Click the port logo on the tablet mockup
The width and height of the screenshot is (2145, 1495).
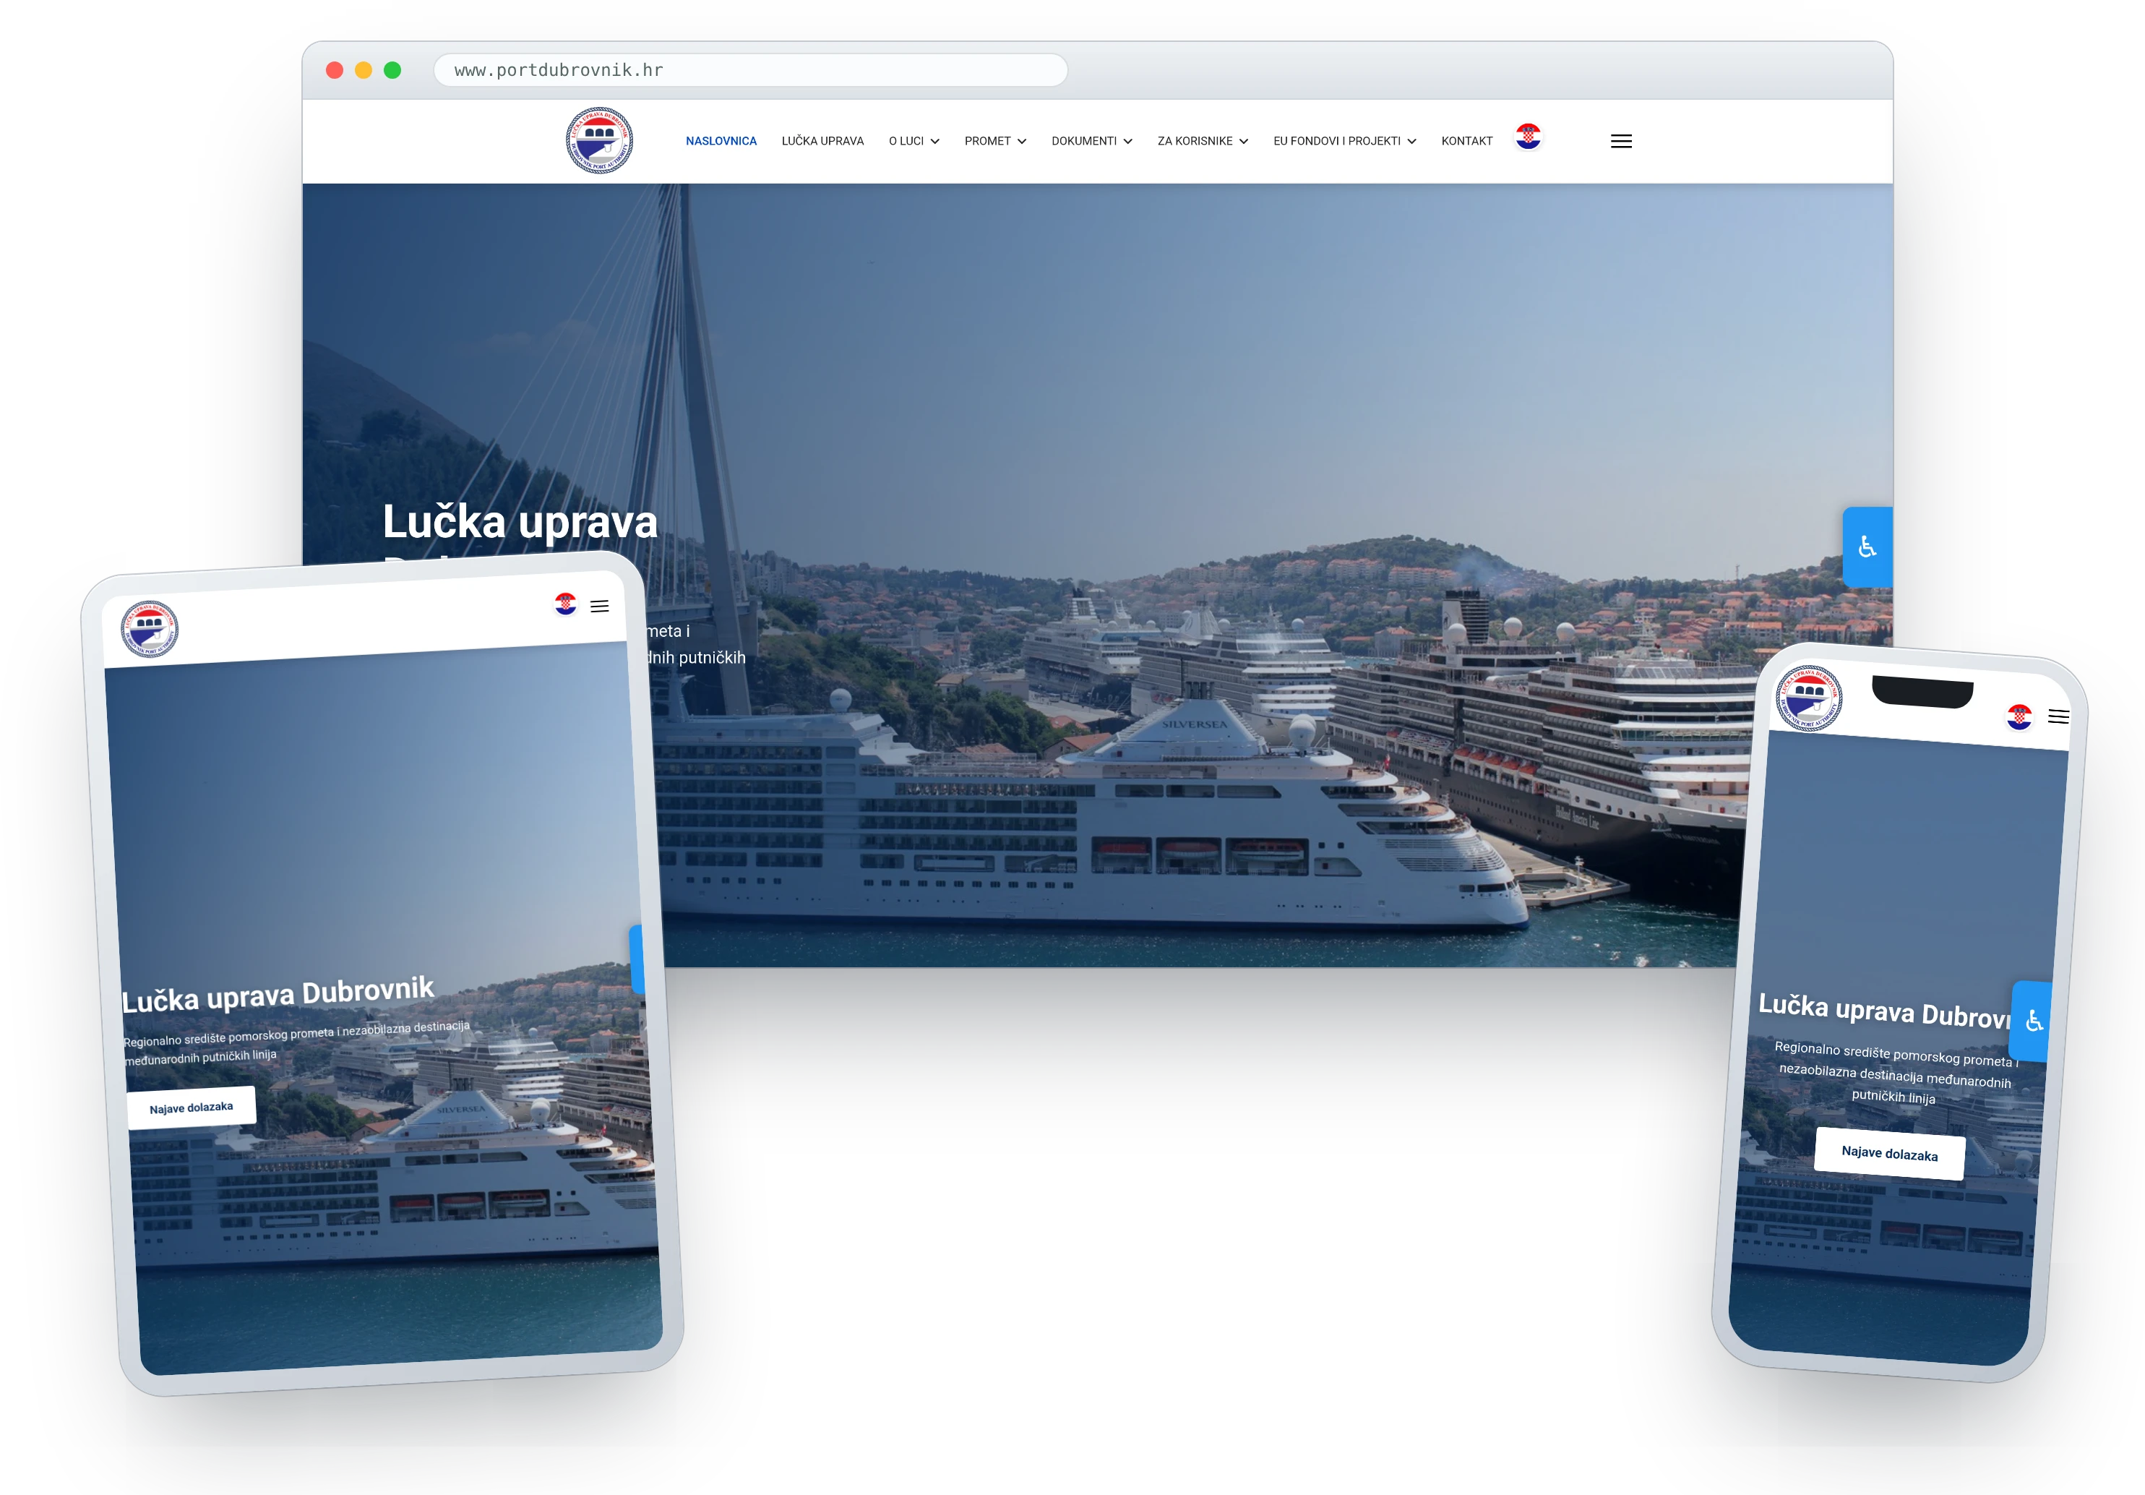click(150, 629)
